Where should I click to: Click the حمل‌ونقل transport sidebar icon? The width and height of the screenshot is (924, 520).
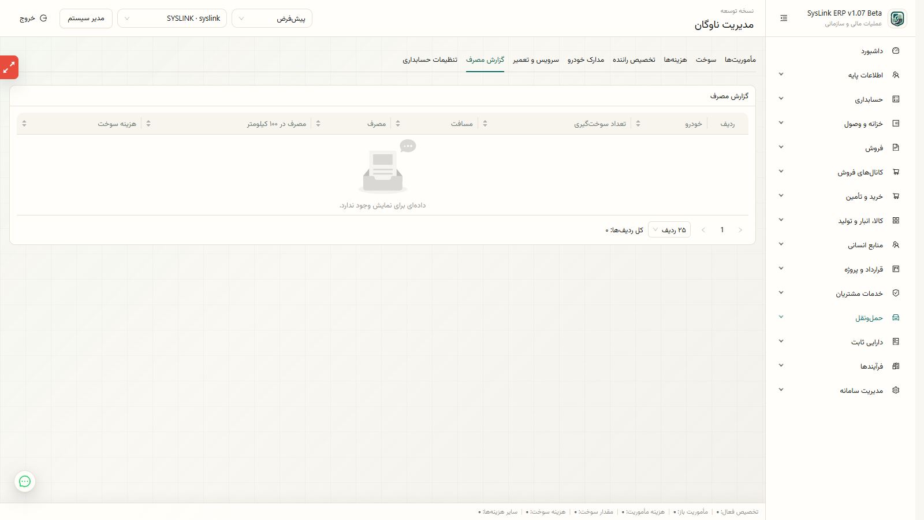[896, 318]
